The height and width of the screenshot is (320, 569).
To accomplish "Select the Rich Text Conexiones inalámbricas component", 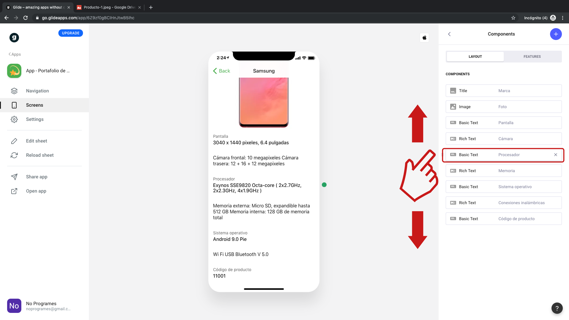I will click(x=504, y=203).
